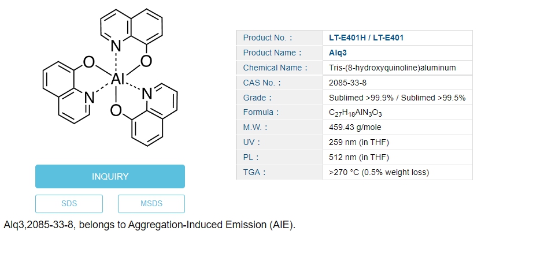The width and height of the screenshot is (544, 253).
Task: Open the SDS document button
Action: point(69,204)
